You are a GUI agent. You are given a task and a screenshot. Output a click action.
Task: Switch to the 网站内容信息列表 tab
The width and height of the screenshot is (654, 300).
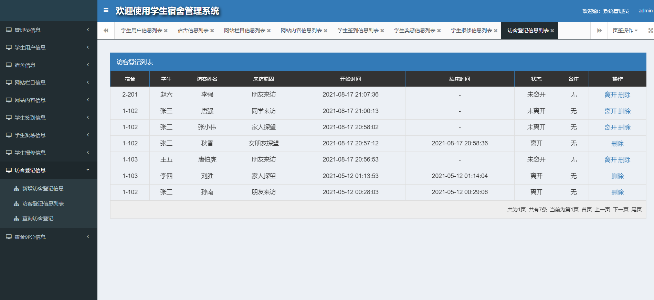(x=301, y=31)
